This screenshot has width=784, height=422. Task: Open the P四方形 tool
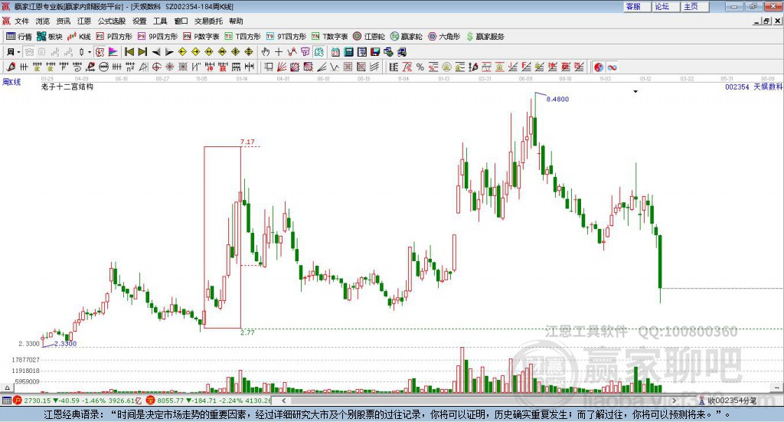click(x=115, y=37)
